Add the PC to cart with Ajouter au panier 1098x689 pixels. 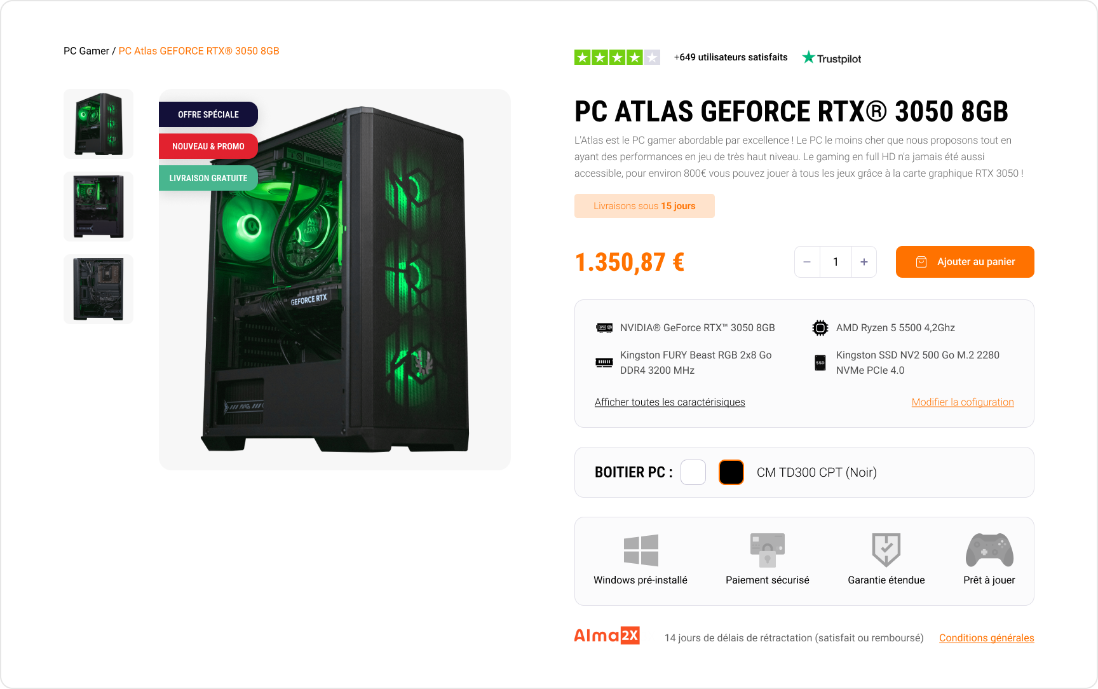point(965,262)
